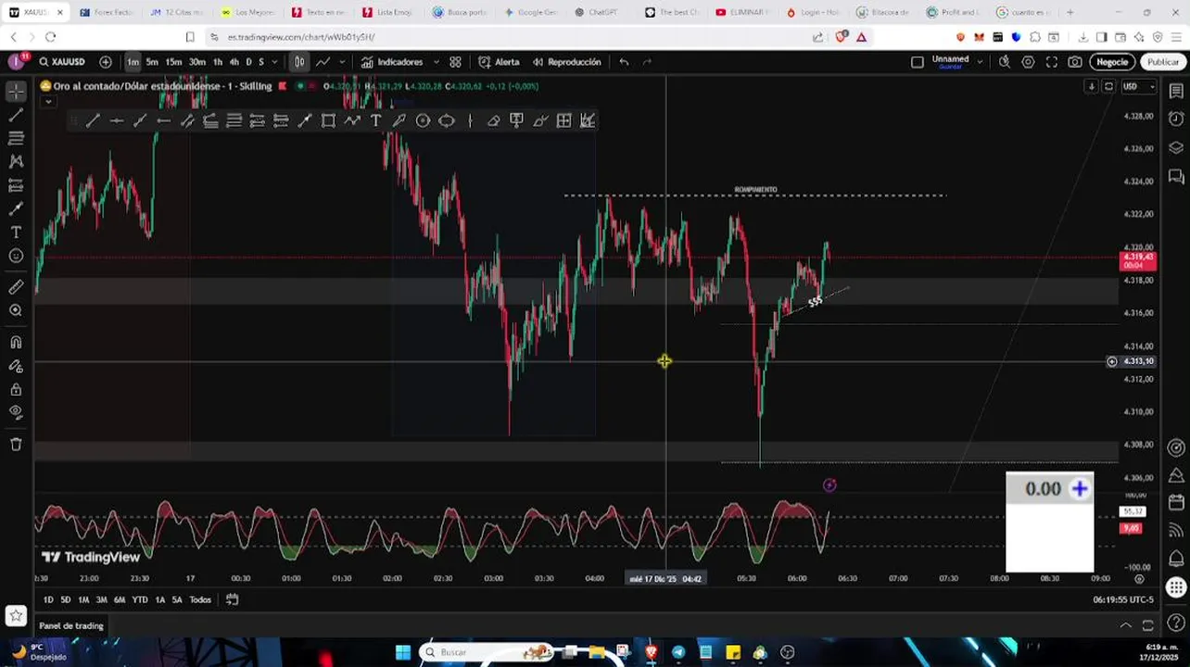The width and height of the screenshot is (1190, 667).
Task: Click the add symbol plus icon
Action: (x=106, y=62)
